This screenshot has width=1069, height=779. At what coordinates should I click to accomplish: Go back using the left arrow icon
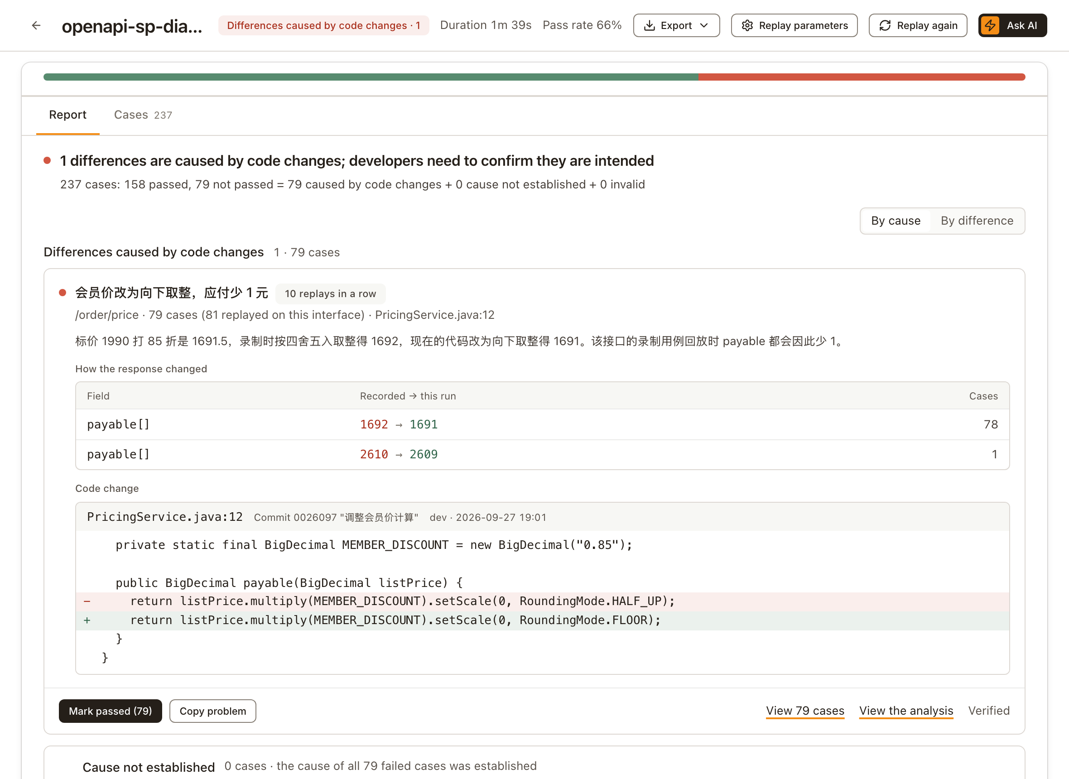pyautogui.click(x=36, y=25)
